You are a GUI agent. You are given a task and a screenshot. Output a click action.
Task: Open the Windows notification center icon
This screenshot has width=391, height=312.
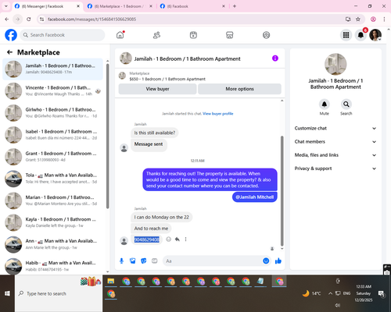pyautogui.click(x=382, y=293)
